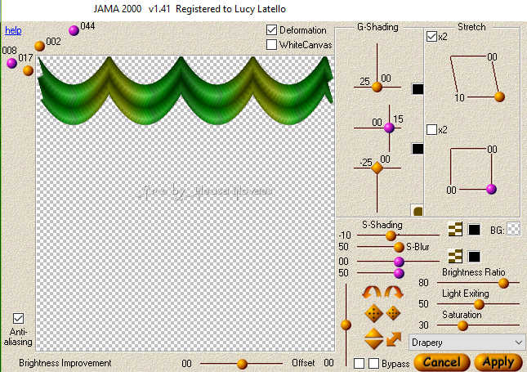The image size is (527, 372).
Task: Click the Cancel button
Action: [x=442, y=362]
